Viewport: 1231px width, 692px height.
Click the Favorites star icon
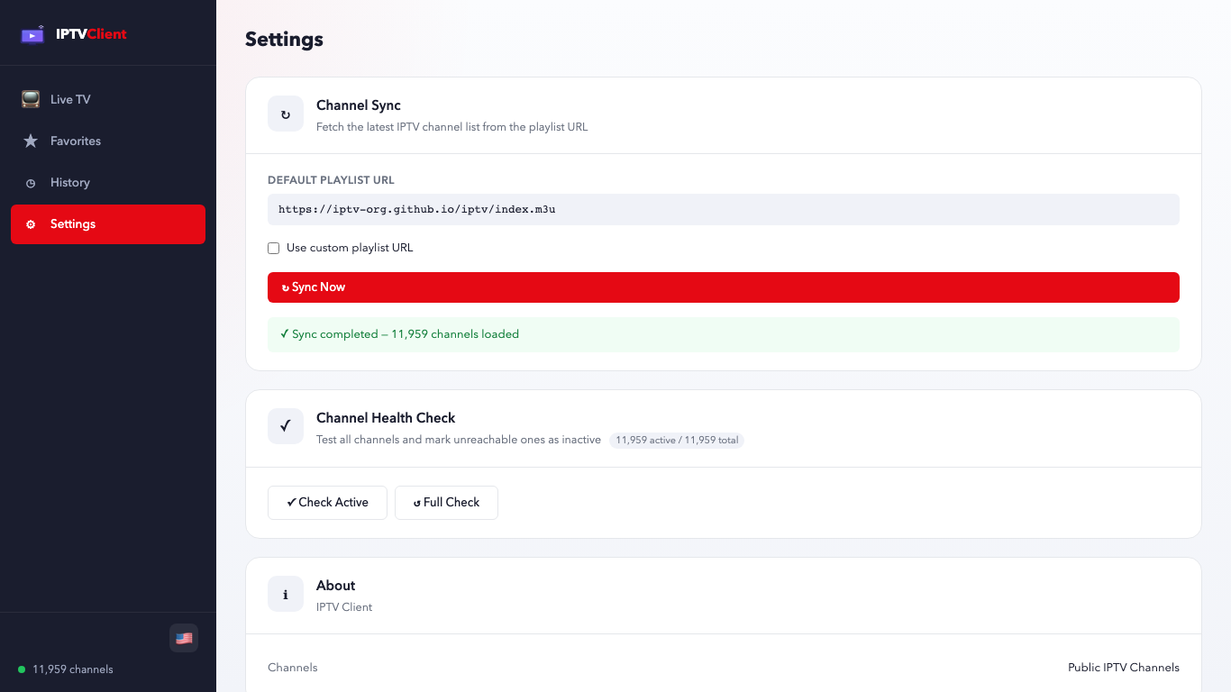[x=31, y=141]
